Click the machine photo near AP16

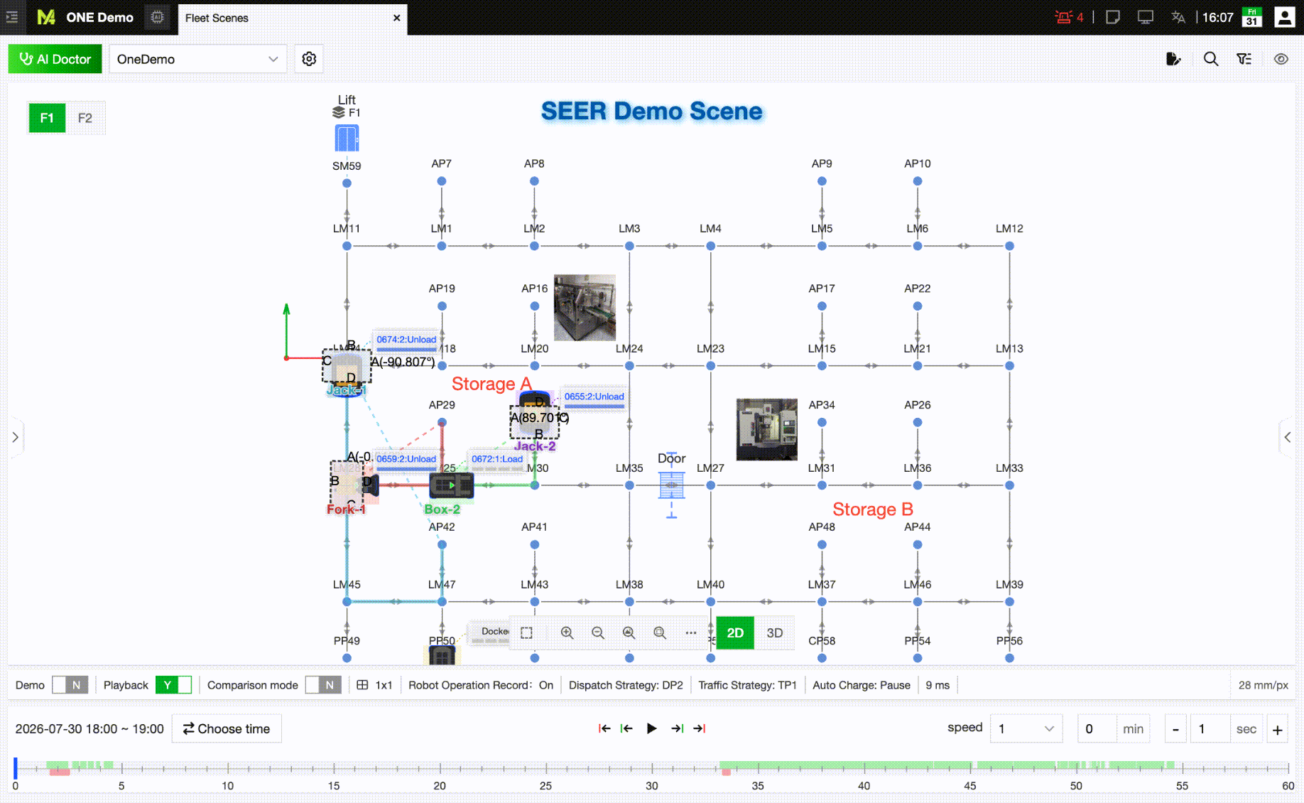585,308
